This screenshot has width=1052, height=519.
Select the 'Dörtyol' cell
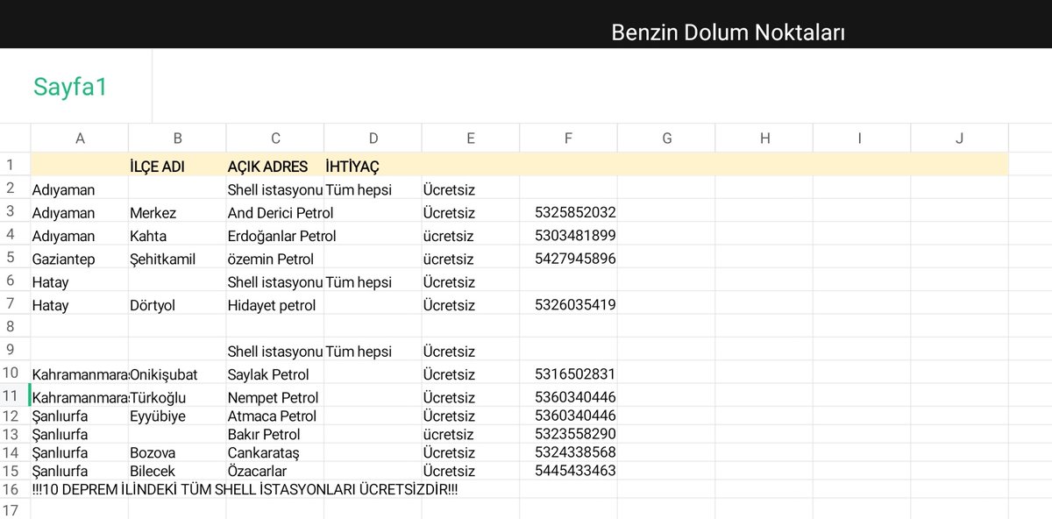click(177, 305)
